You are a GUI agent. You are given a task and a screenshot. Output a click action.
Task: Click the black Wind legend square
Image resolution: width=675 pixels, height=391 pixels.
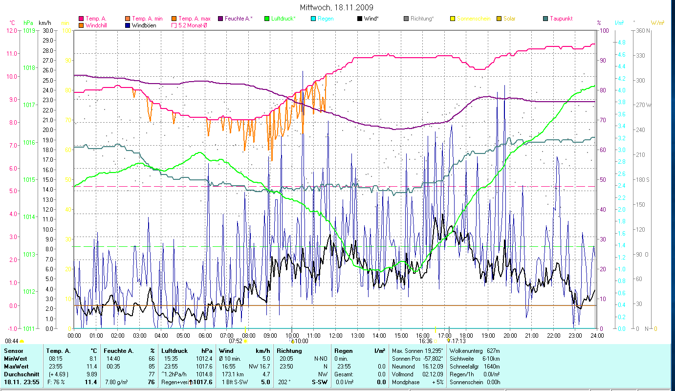click(360, 19)
